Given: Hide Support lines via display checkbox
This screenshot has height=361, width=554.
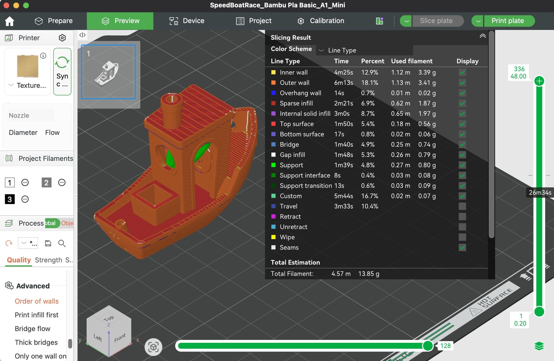Looking at the screenshot, I should [x=462, y=165].
